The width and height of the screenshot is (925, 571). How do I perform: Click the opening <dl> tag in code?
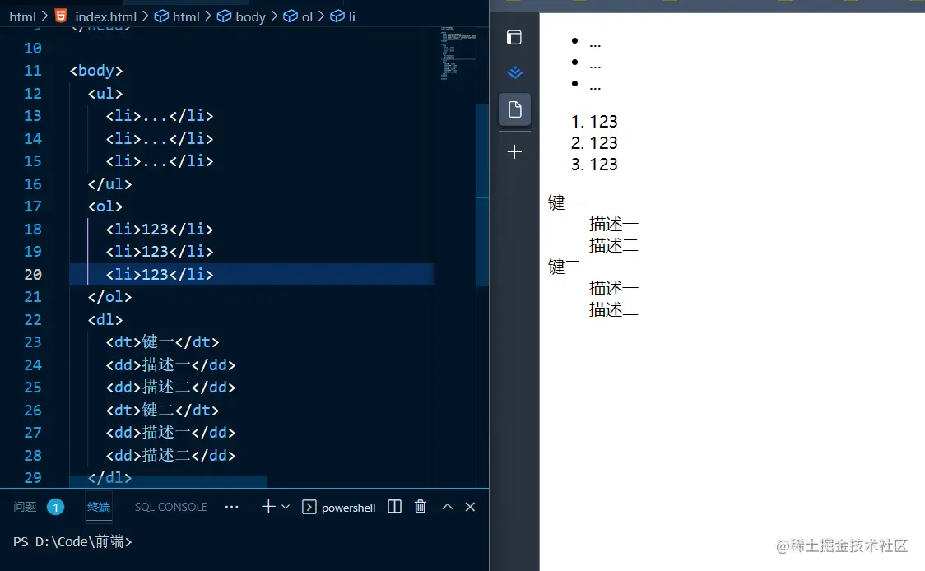[x=105, y=320]
